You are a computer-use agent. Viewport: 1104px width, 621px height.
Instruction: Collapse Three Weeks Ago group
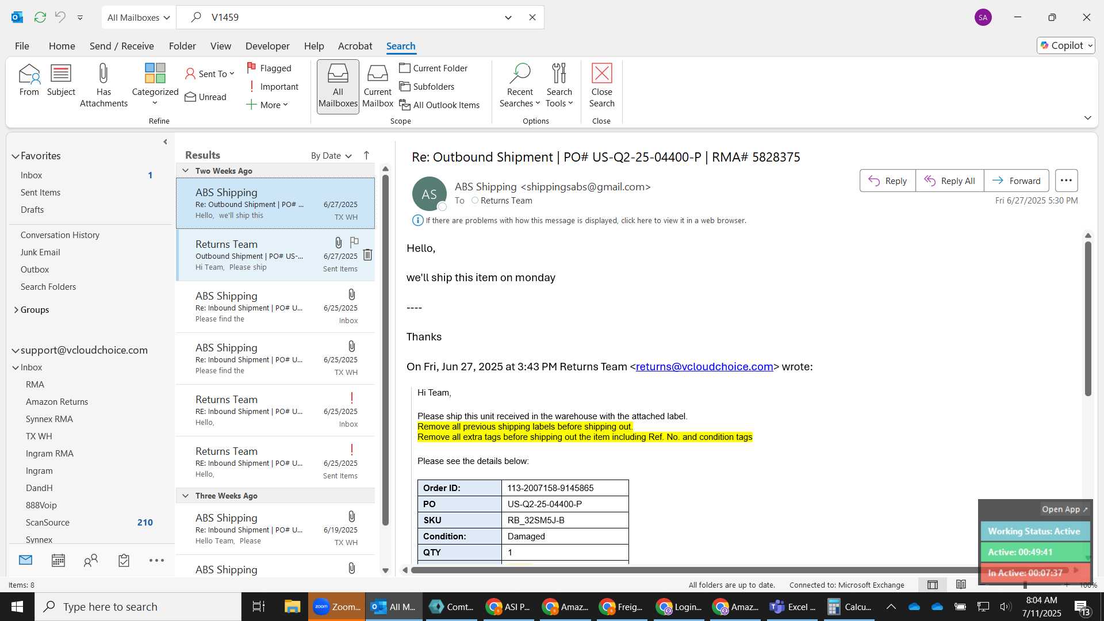[186, 496]
